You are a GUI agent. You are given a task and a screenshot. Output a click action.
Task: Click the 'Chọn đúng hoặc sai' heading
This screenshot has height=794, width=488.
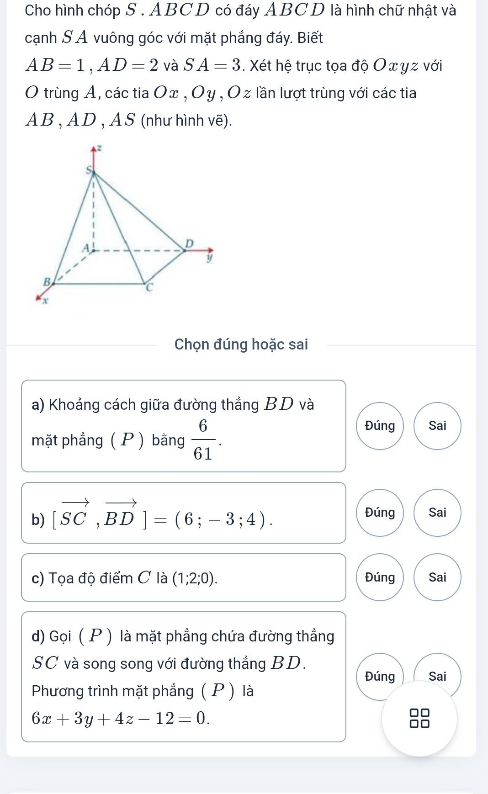[241, 344]
